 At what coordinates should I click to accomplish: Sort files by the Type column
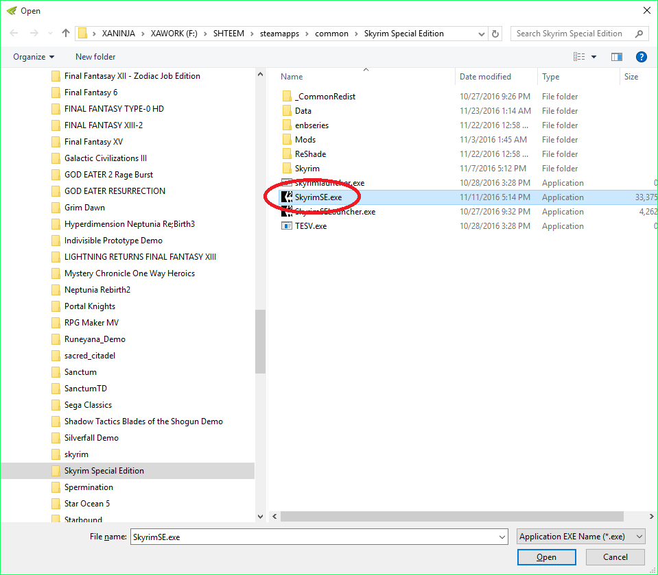(550, 77)
